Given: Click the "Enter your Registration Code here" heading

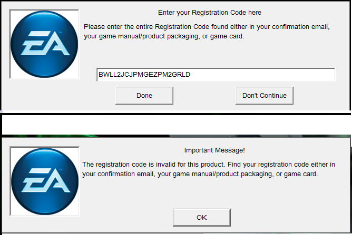Looking at the screenshot, I should tap(210, 12).
